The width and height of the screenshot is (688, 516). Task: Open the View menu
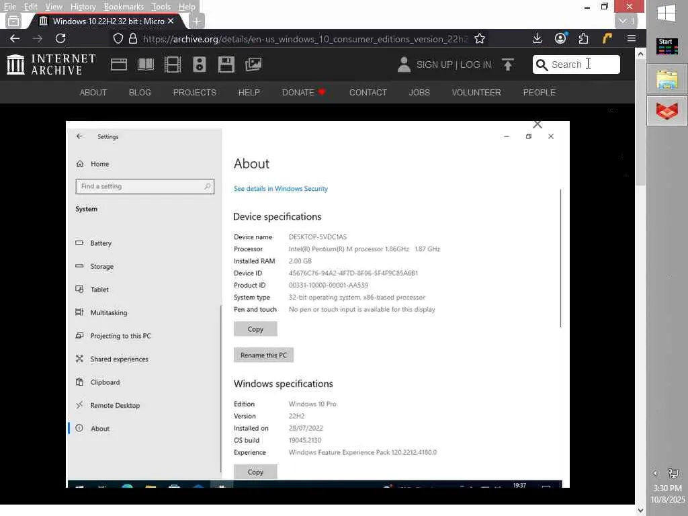[54, 7]
